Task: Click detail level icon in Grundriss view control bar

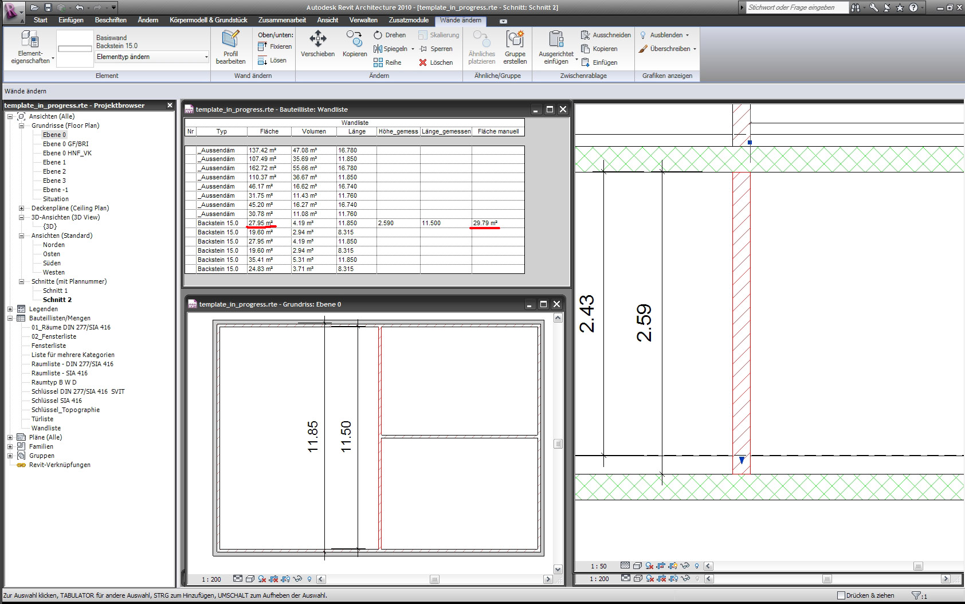Action: coord(238,579)
